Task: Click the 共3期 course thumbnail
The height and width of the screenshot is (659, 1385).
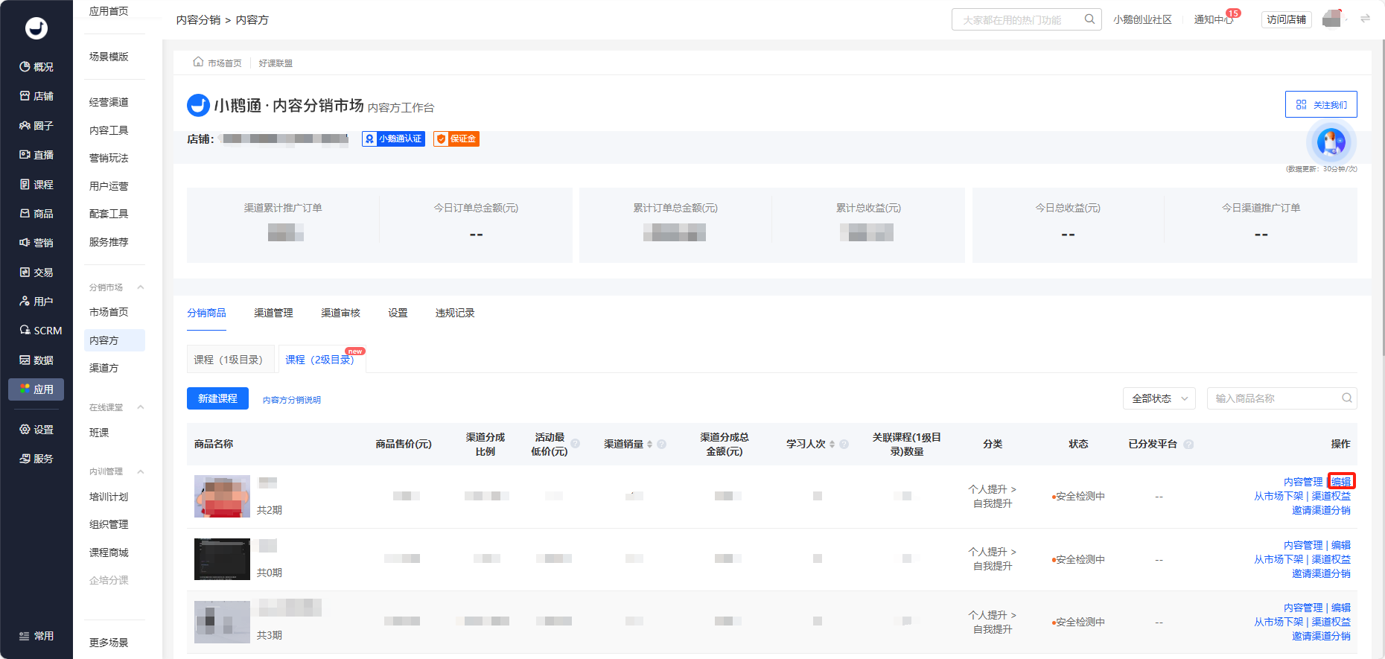Action: (x=222, y=622)
